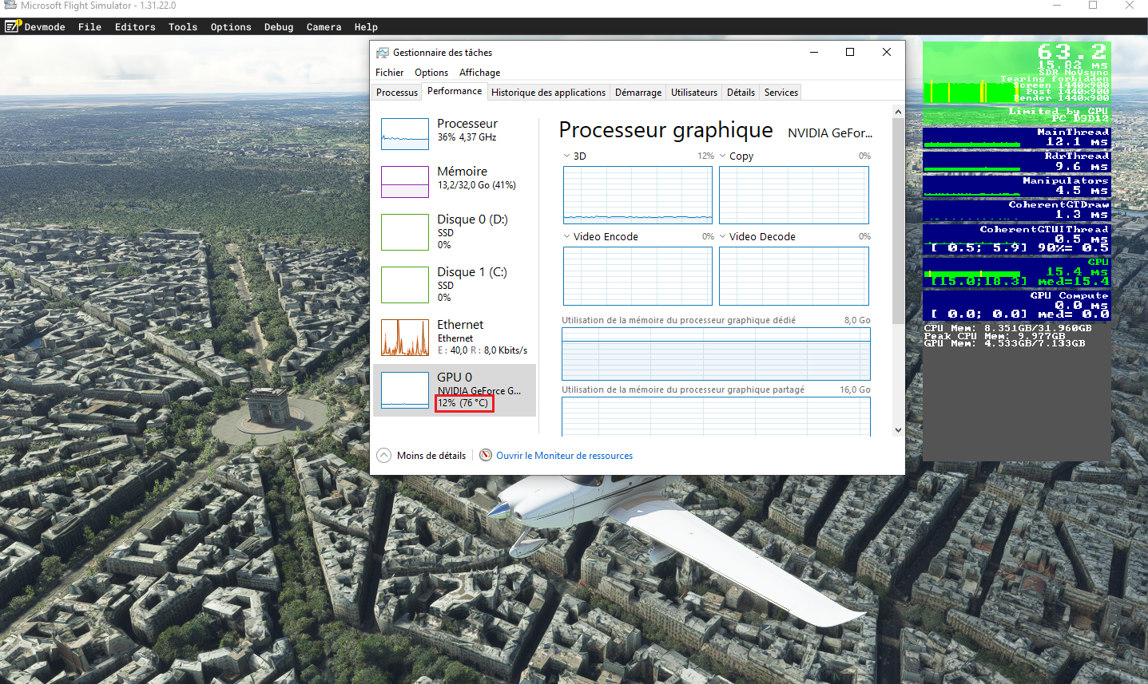Screen dimensions: 1148x684
Task: Open Fichier menu in Task Manager
Action: click(x=390, y=73)
